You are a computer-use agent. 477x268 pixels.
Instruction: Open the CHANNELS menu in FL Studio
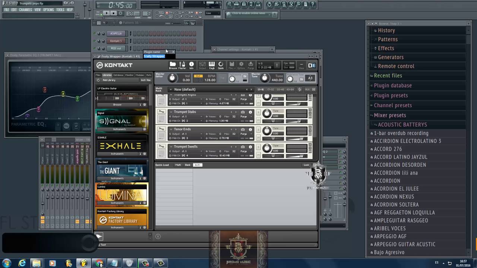(x=25, y=10)
